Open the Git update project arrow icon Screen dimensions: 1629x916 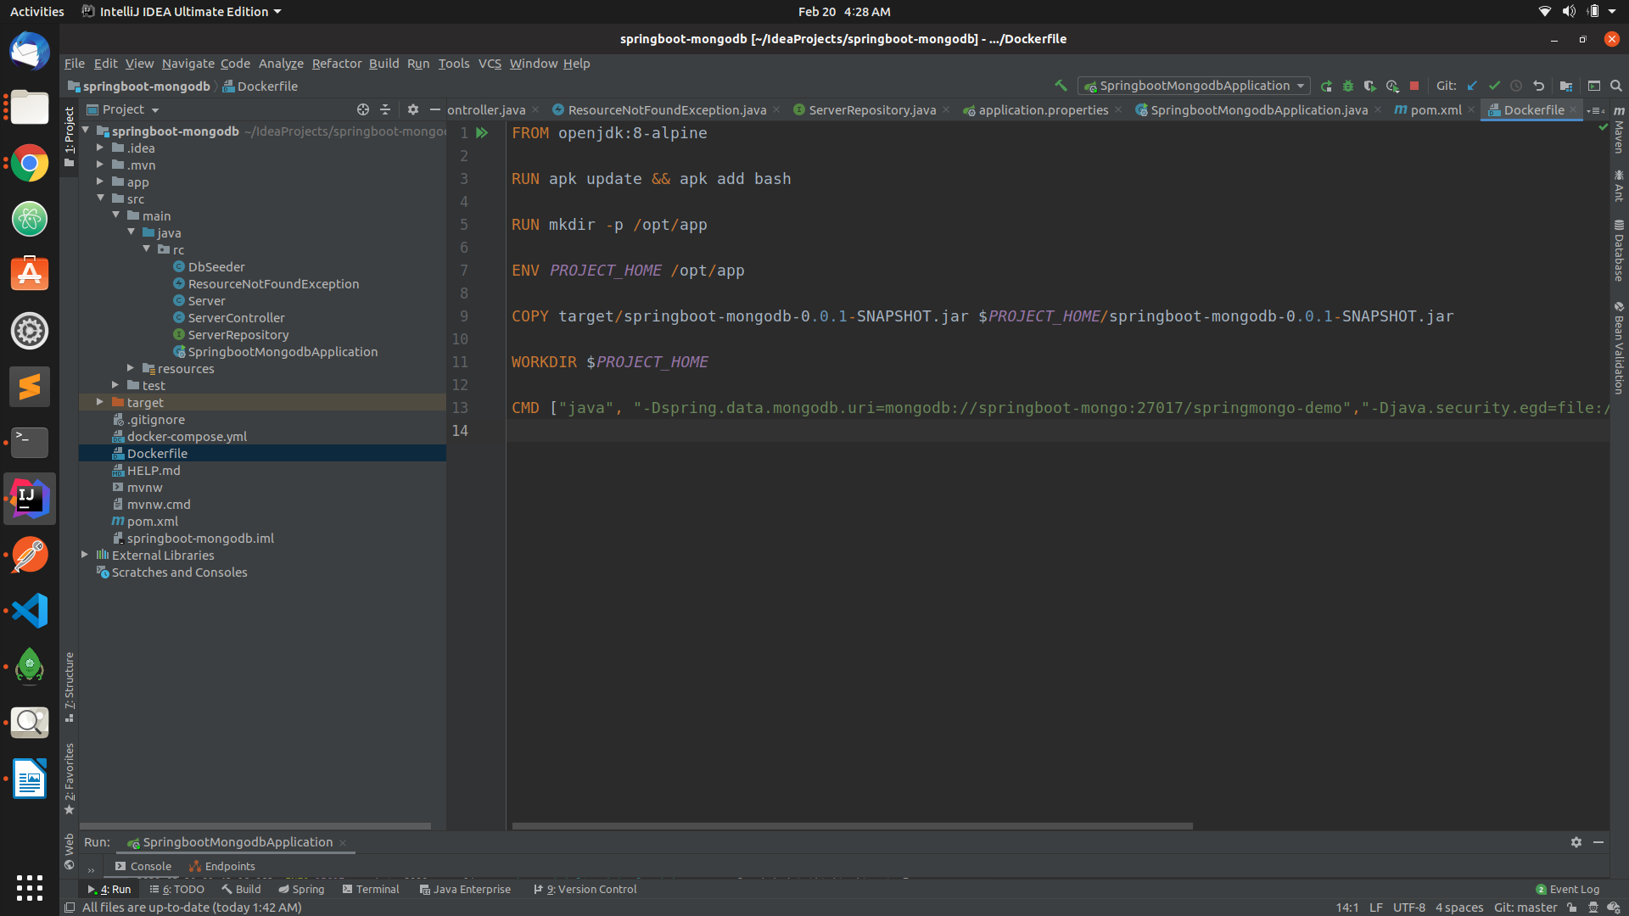(x=1473, y=86)
